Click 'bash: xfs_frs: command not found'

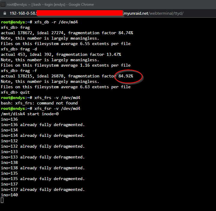[x=39, y=103]
